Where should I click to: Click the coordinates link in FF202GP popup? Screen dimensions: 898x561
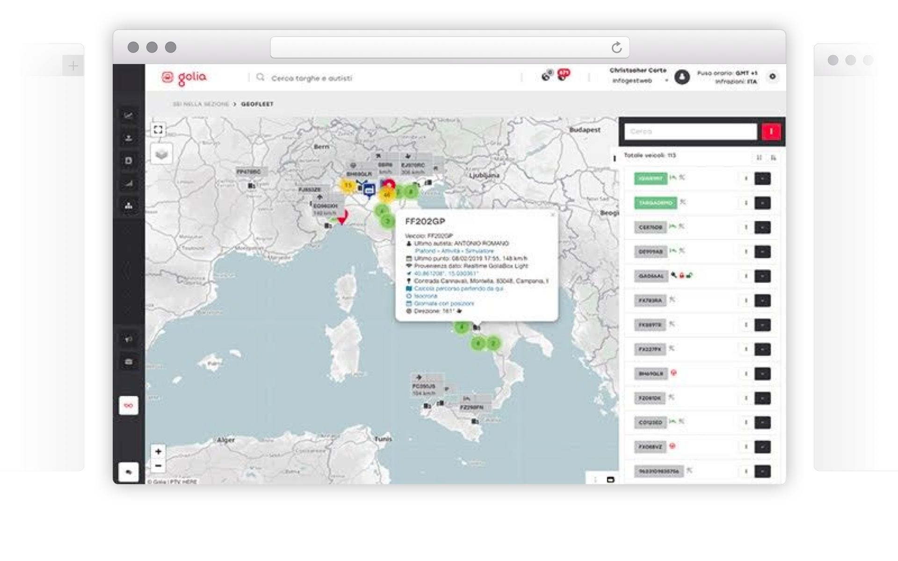tap(446, 273)
